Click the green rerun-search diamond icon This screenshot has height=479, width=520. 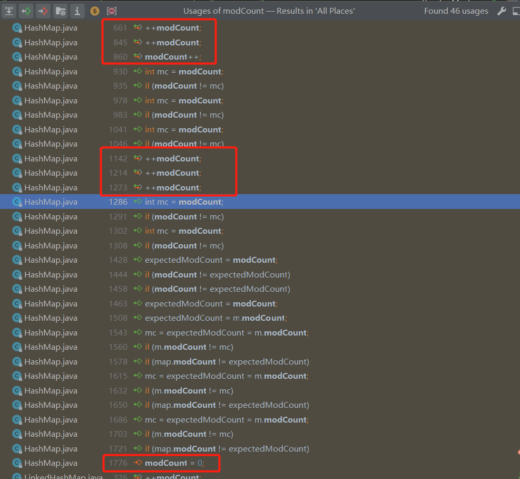click(26, 11)
